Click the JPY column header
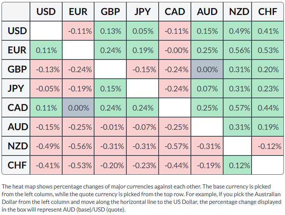 [142, 12]
